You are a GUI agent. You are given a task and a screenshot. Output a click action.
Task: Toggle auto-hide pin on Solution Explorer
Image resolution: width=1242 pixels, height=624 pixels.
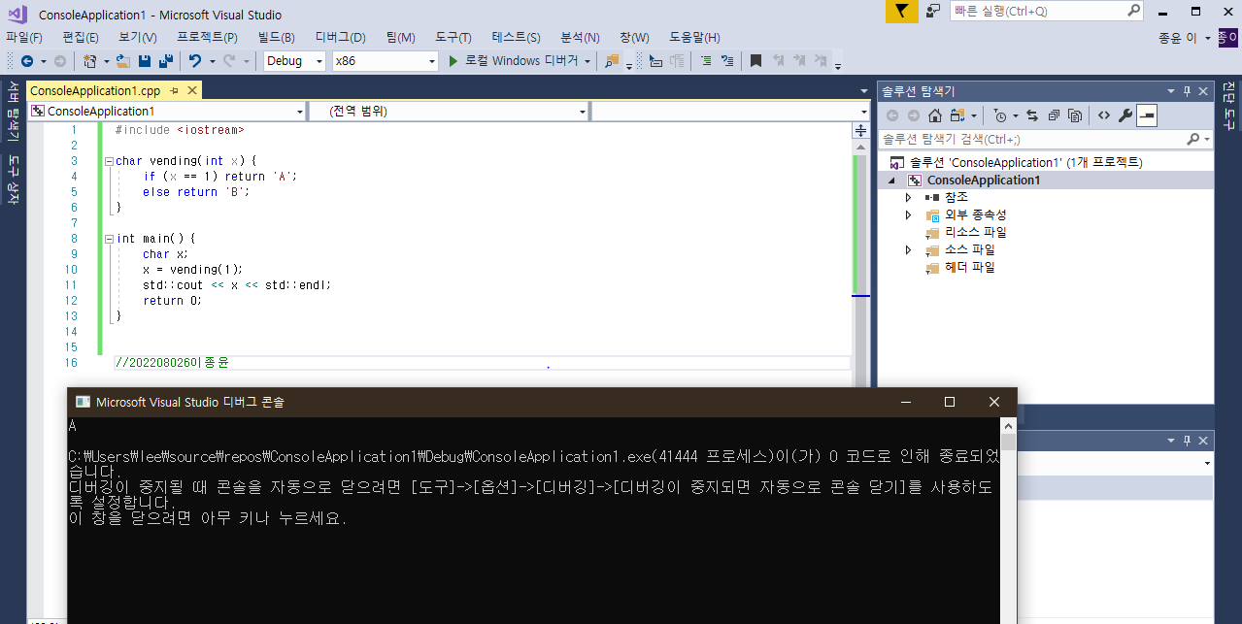[1187, 91]
